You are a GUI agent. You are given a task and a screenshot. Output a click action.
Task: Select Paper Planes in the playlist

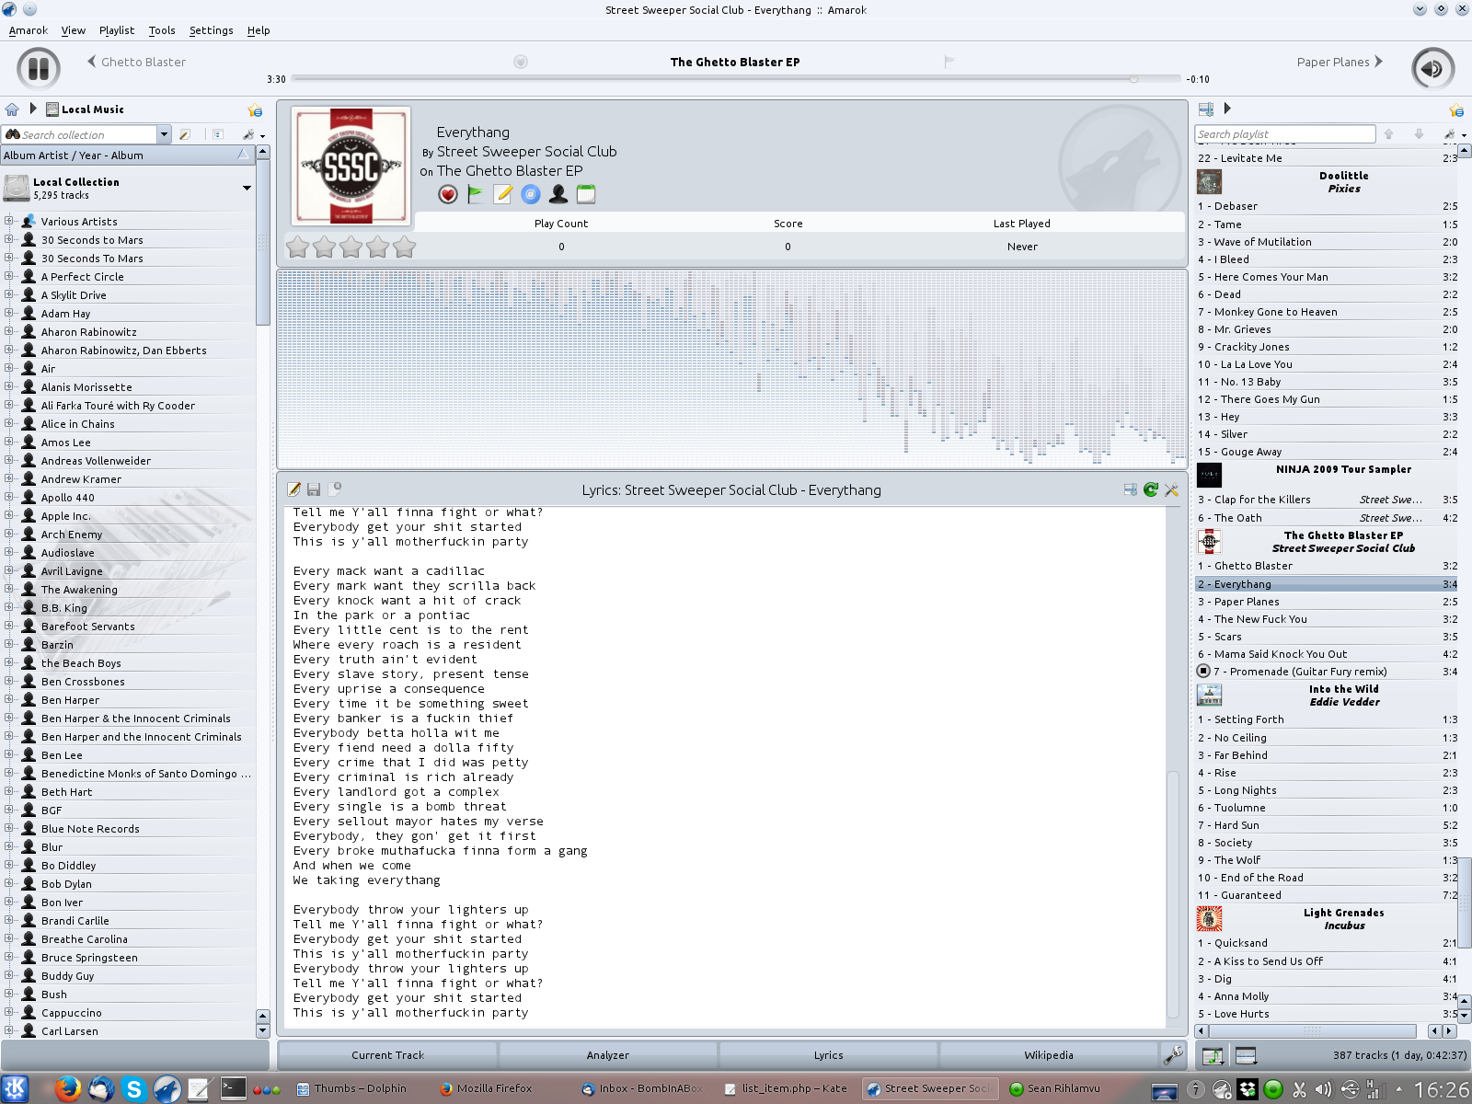pyautogui.click(x=1327, y=602)
